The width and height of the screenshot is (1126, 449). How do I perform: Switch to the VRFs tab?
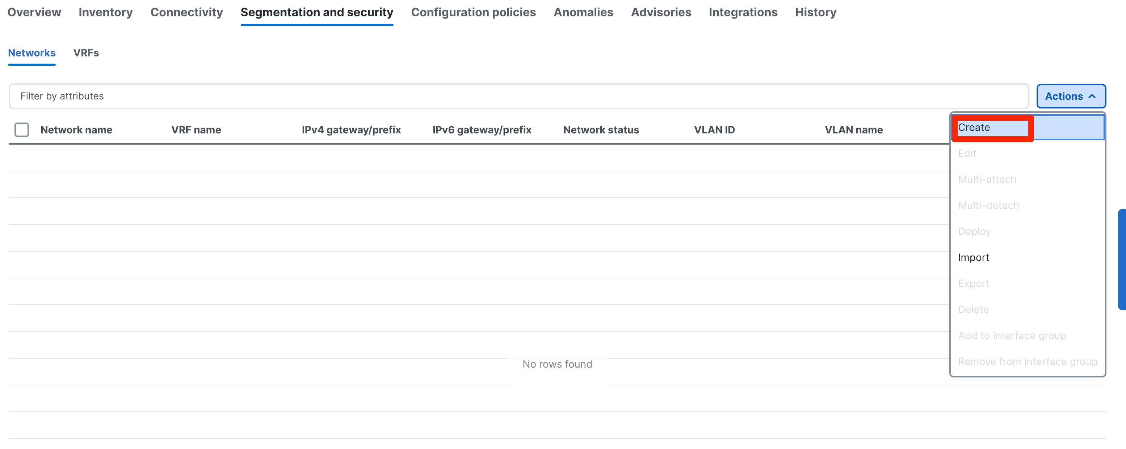[86, 53]
